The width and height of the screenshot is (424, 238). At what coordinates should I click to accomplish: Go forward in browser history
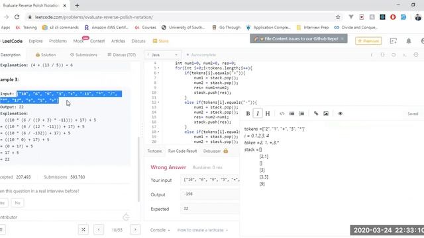[6, 17]
